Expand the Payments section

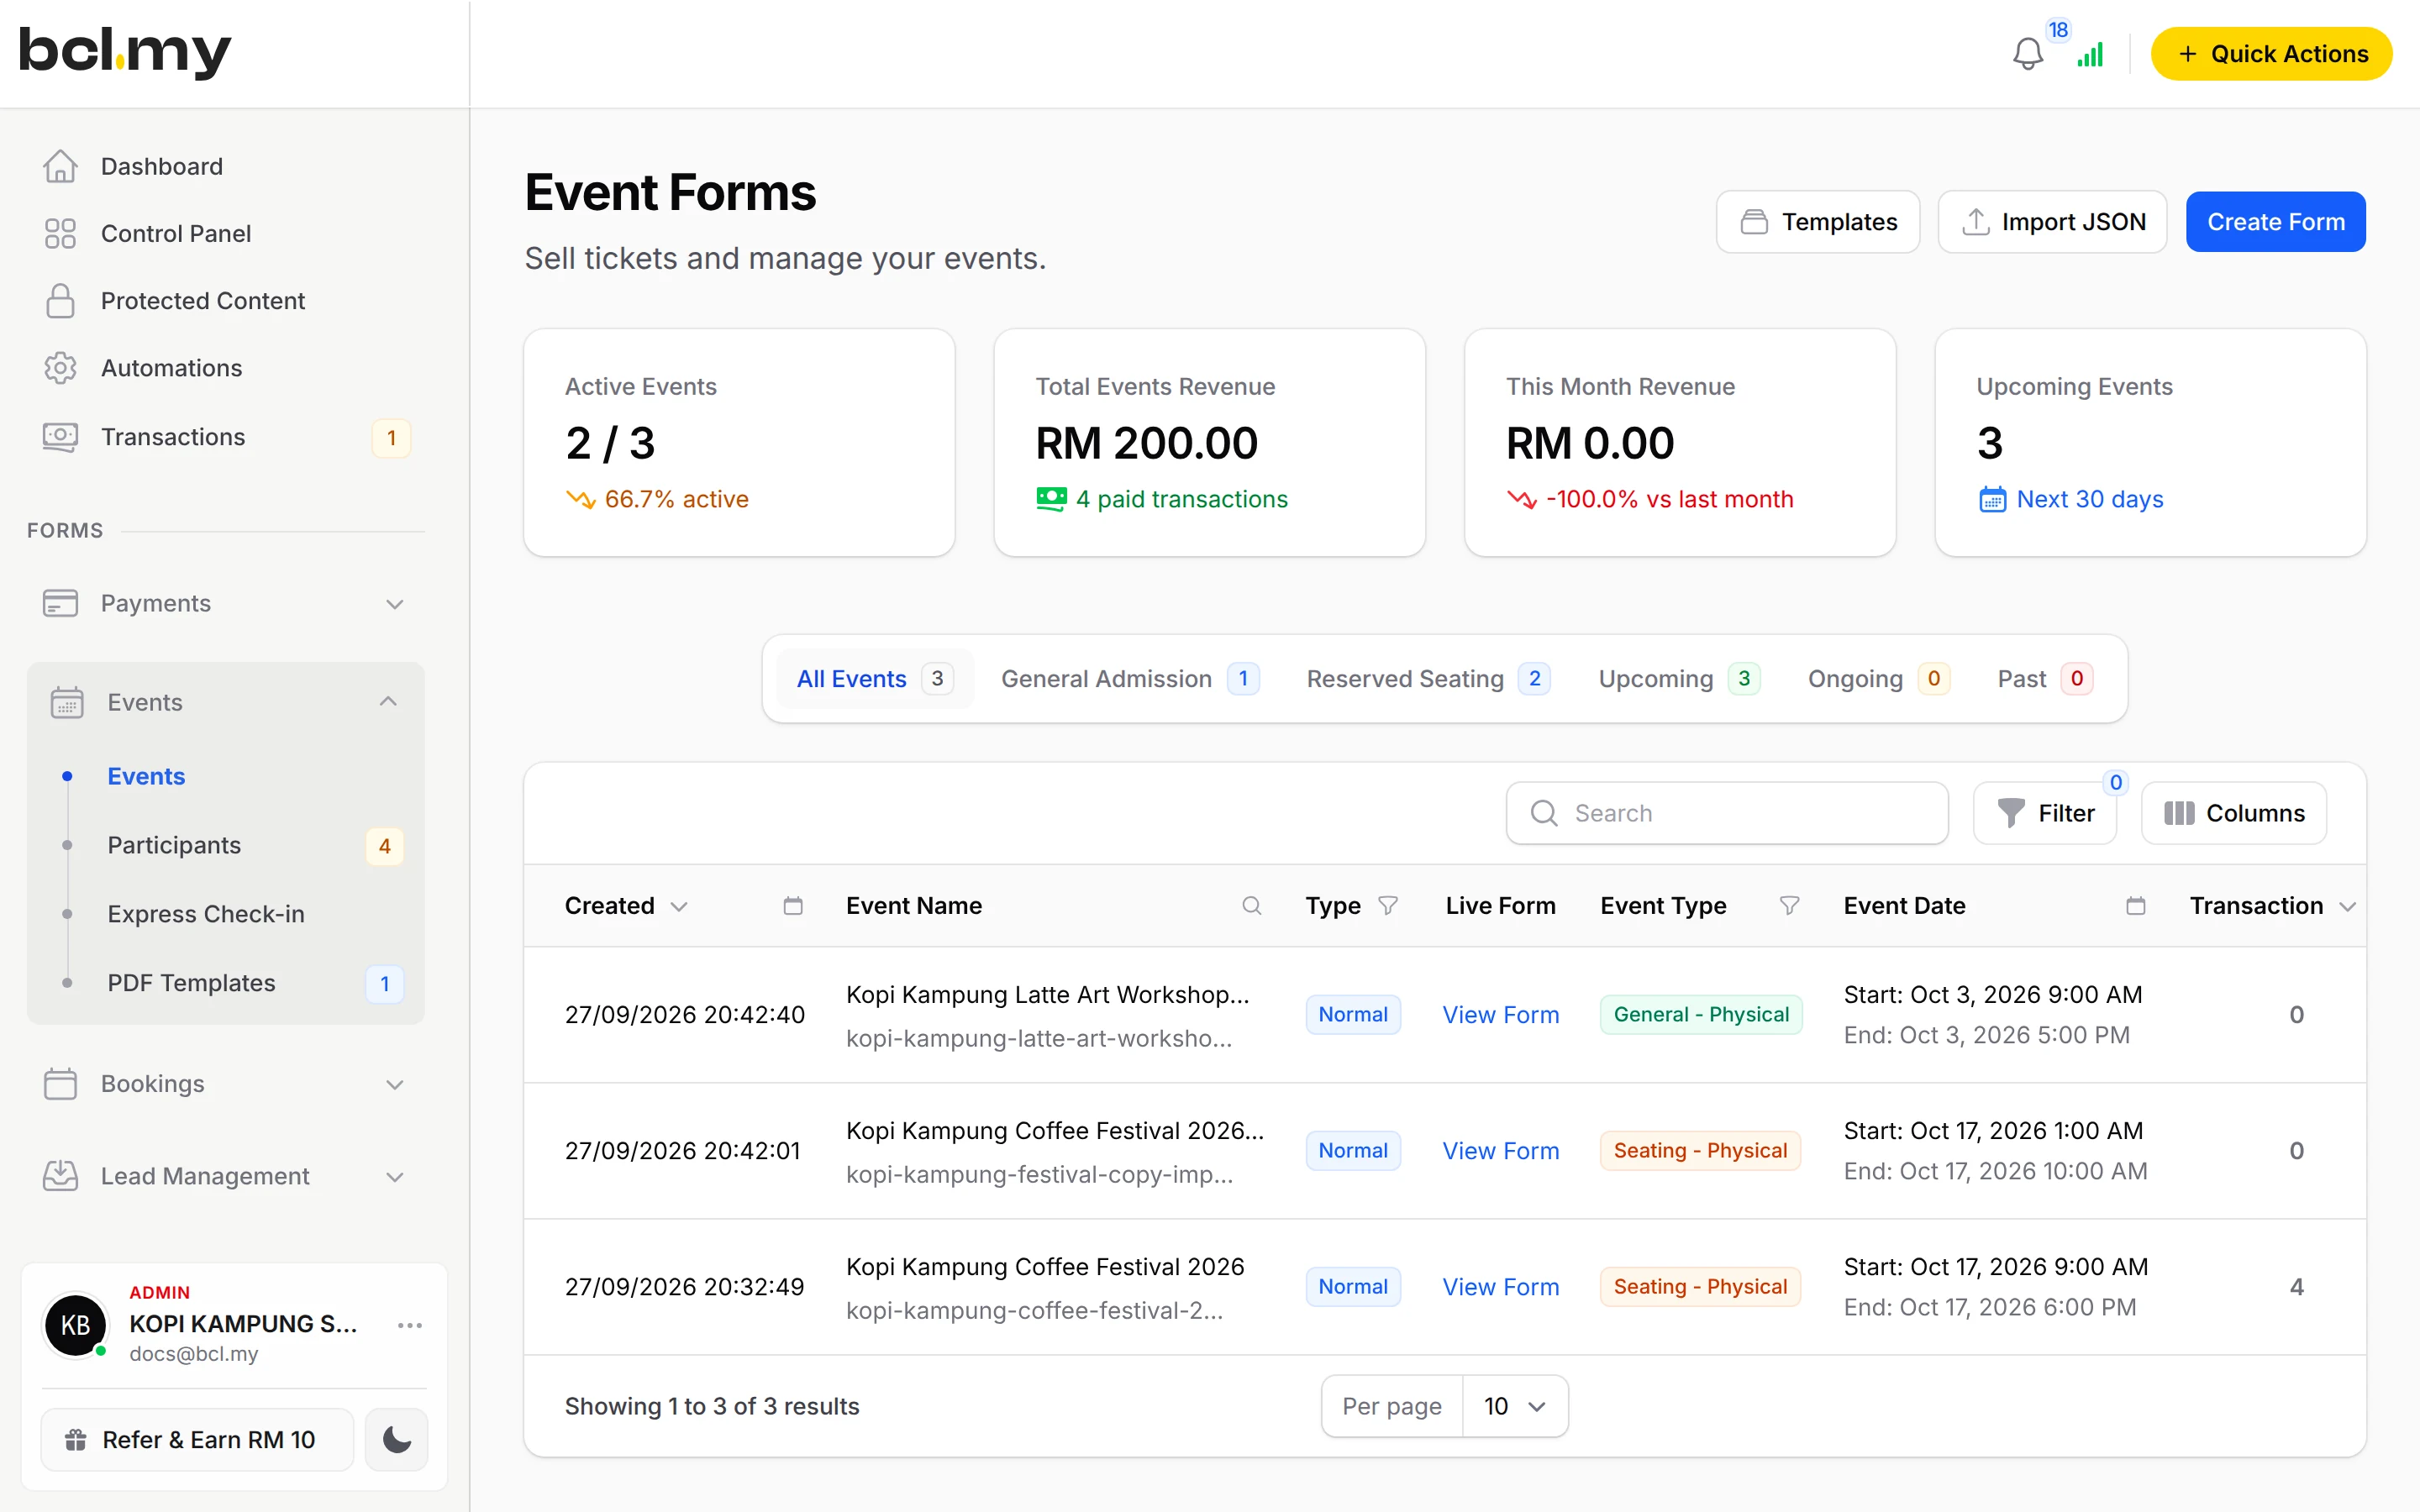(x=395, y=604)
